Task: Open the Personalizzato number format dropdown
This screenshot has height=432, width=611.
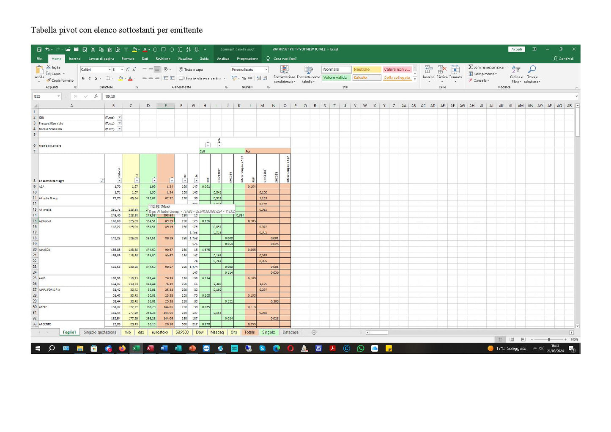Action: tap(266, 69)
